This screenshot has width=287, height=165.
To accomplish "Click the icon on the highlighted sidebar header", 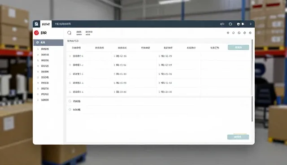I will [38, 43].
